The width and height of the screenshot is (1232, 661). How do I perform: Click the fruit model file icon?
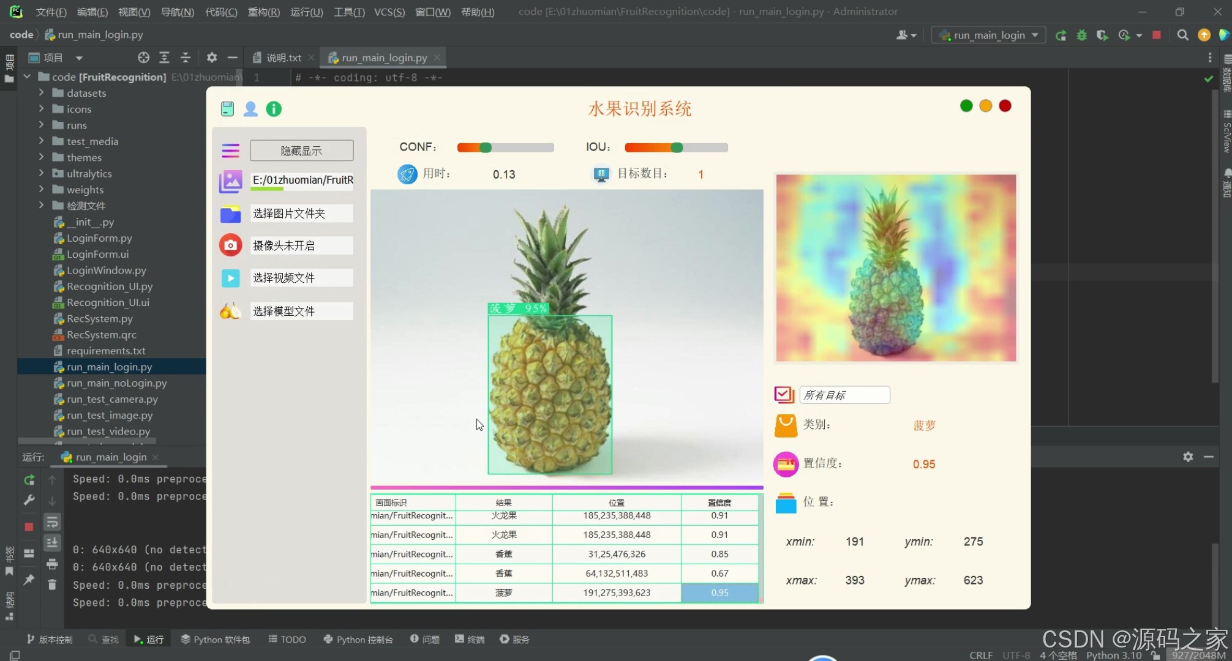click(x=230, y=311)
